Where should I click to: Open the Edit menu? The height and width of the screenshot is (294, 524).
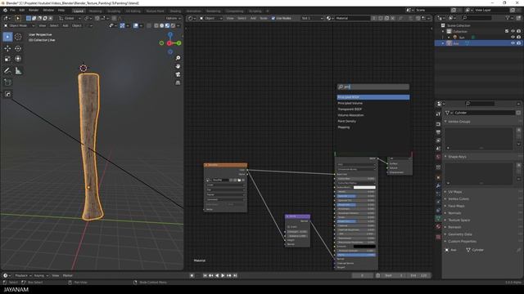pos(22,11)
